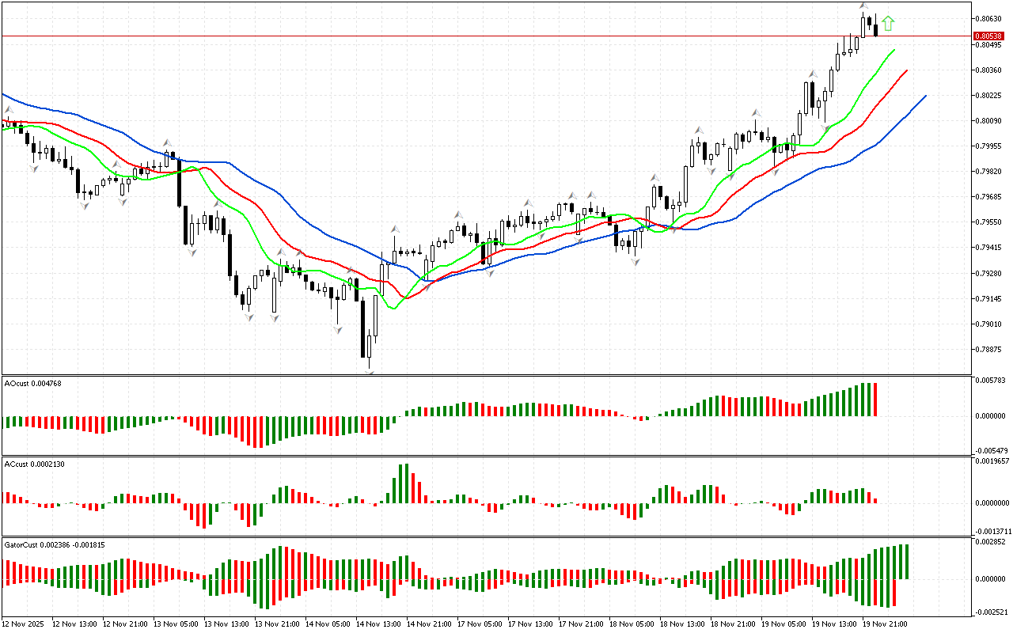
Task: Select the fractal arrow above the highest candle
Action: coord(863,6)
